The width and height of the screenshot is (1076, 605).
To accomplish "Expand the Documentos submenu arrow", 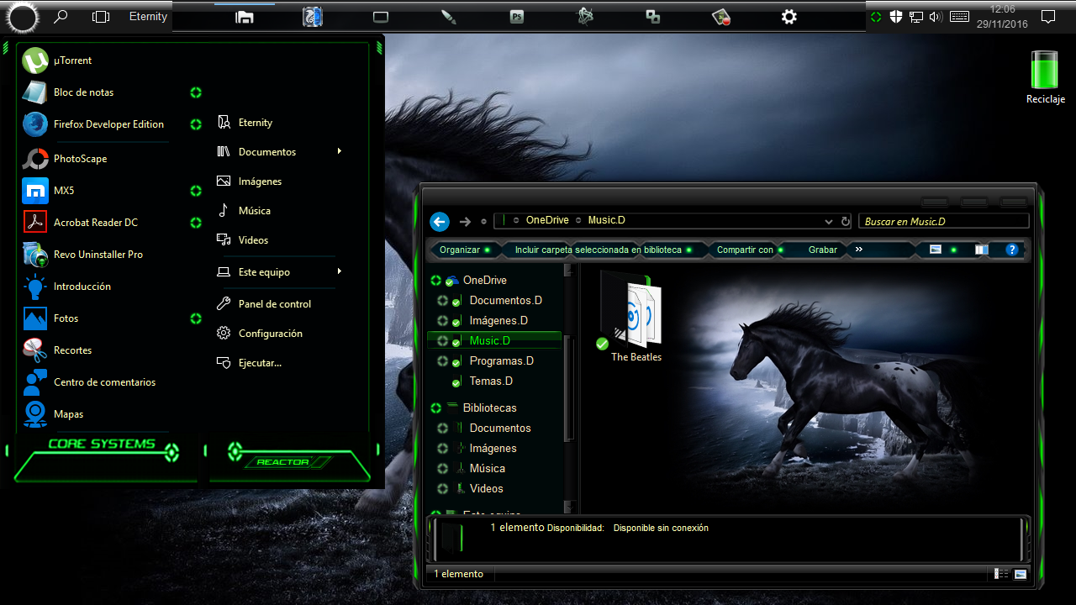I will click(340, 152).
